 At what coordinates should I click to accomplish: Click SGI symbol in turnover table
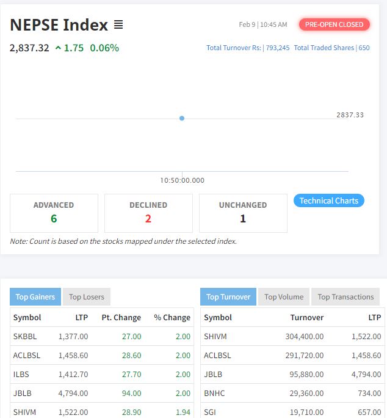pyautogui.click(x=210, y=412)
